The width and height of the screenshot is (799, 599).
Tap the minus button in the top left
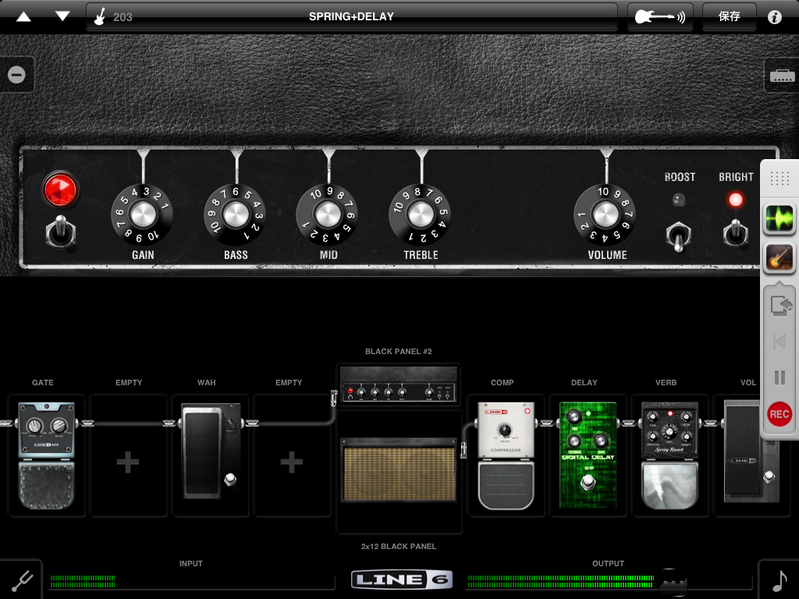tap(16, 75)
